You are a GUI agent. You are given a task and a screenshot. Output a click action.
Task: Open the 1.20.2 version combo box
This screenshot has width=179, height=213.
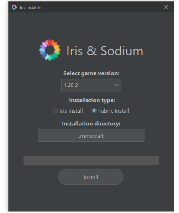pyautogui.click(x=91, y=85)
